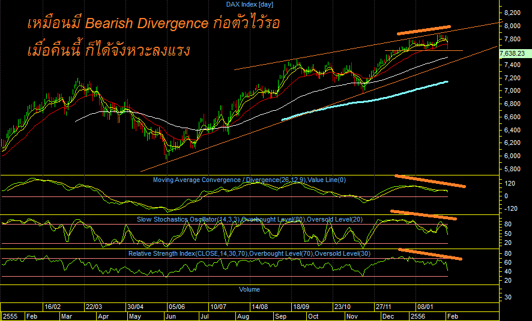Click the 0 value on MACD axis
The height and width of the screenshot is (321, 532).
(x=506, y=196)
